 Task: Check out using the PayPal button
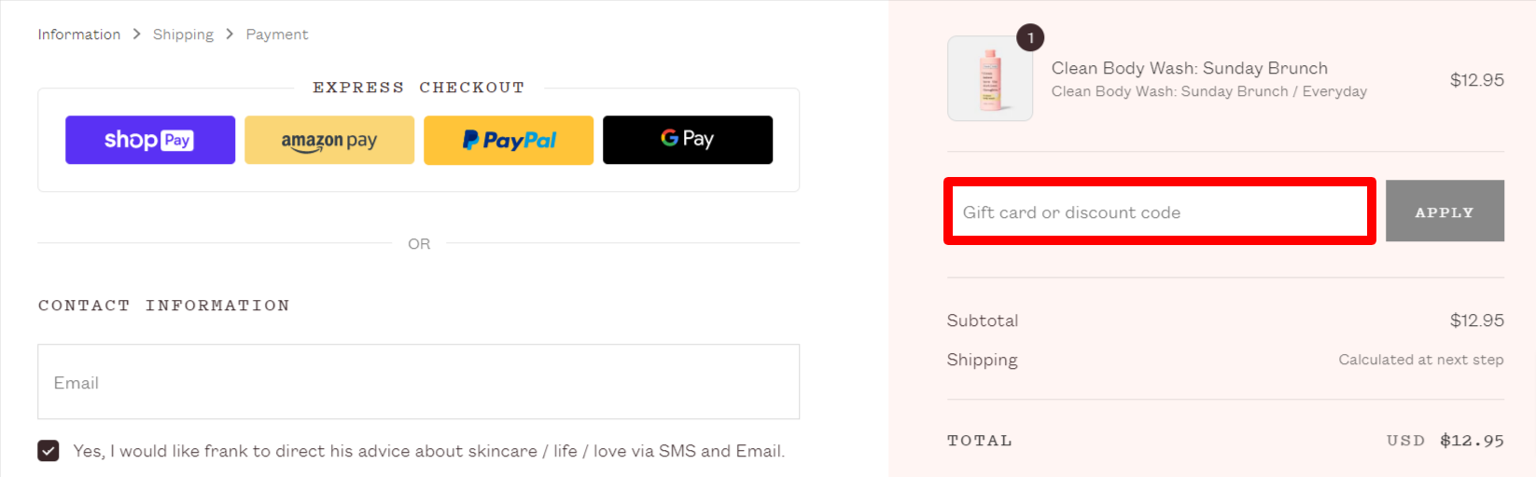[509, 140]
